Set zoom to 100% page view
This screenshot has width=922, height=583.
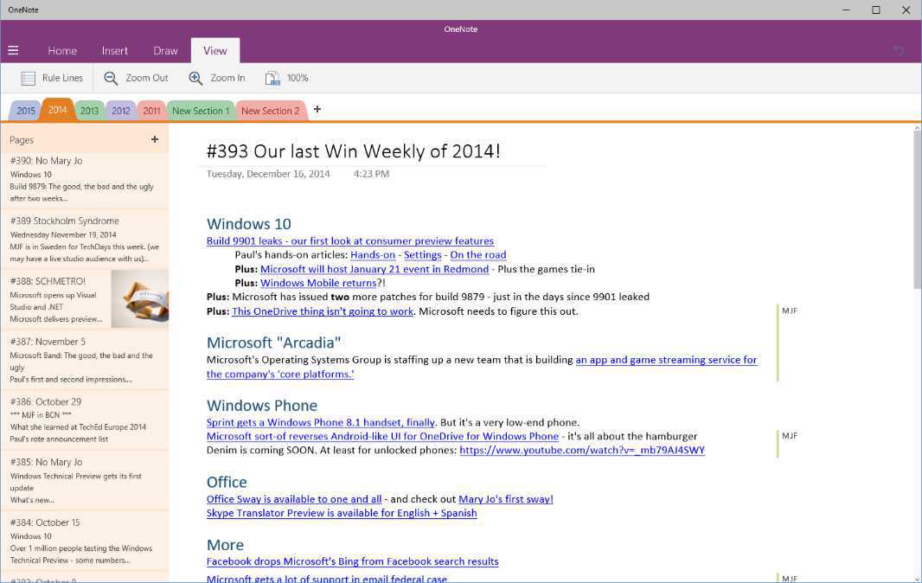286,78
